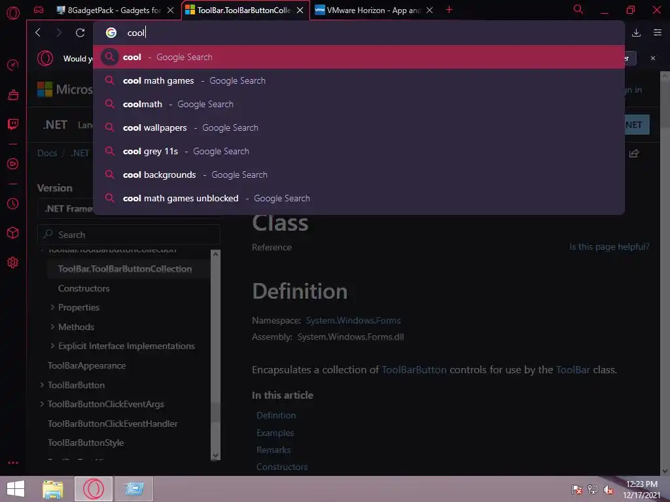Close the VMware Horizon tab
The height and width of the screenshot is (502, 670).
pos(430,10)
